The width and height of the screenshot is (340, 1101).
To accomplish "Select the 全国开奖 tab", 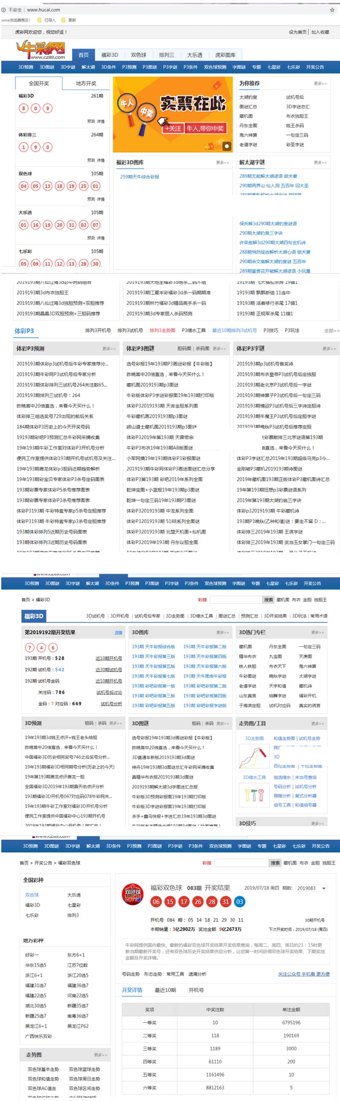I will coord(39,83).
